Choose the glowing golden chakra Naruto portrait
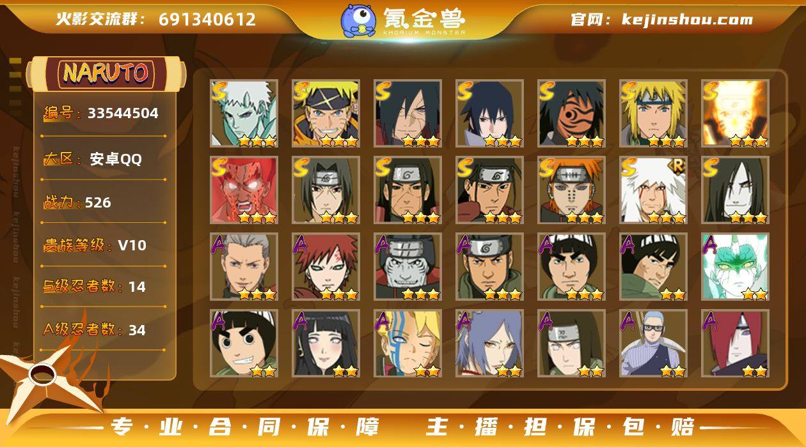 tap(735, 114)
